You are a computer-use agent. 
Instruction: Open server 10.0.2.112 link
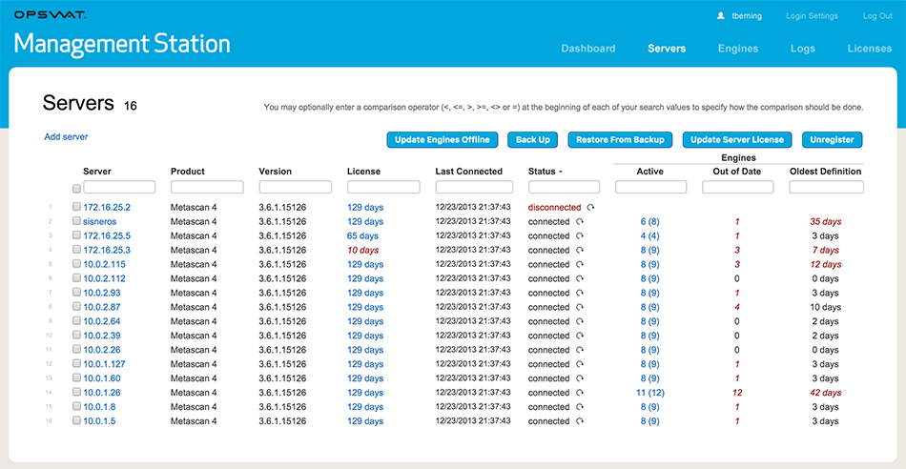pyautogui.click(x=105, y=278)
